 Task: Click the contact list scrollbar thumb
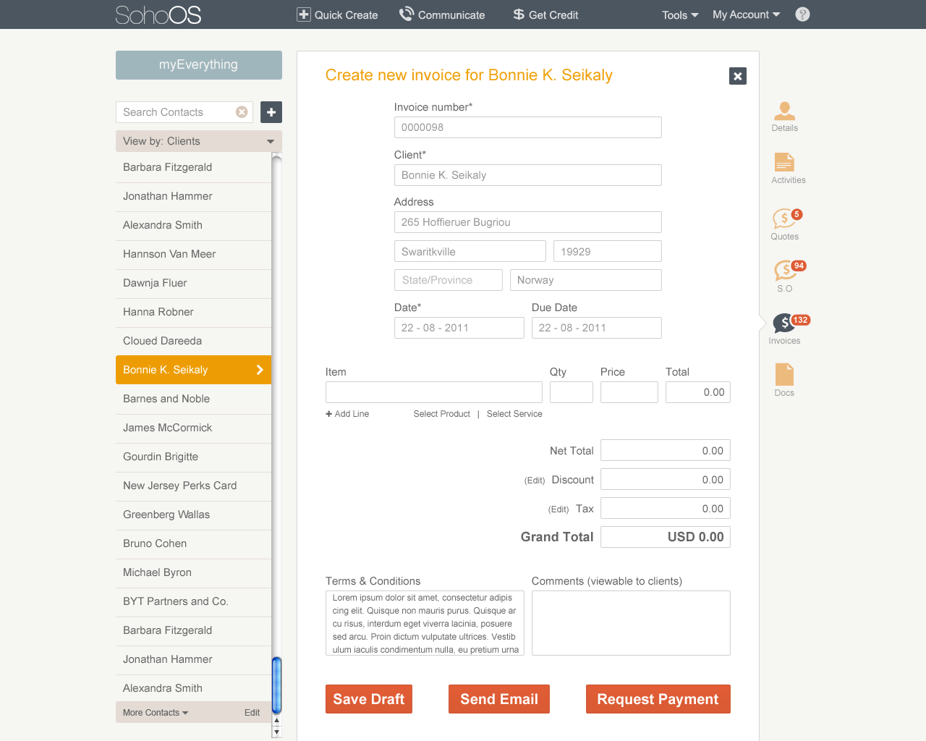tap(276, 685)
